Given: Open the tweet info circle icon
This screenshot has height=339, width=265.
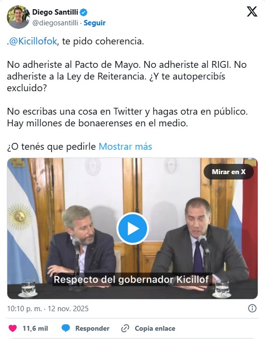Looking at the screenshot, I should [x=252, y=308].
